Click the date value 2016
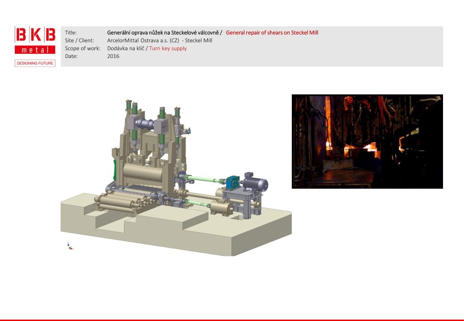Viewport: 464px width, 321px height. (x=113, y=56)
